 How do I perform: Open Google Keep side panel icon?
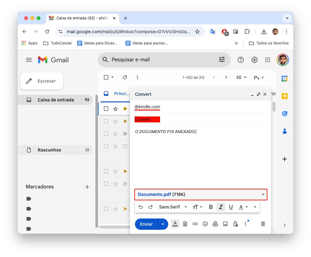[285, 96]
